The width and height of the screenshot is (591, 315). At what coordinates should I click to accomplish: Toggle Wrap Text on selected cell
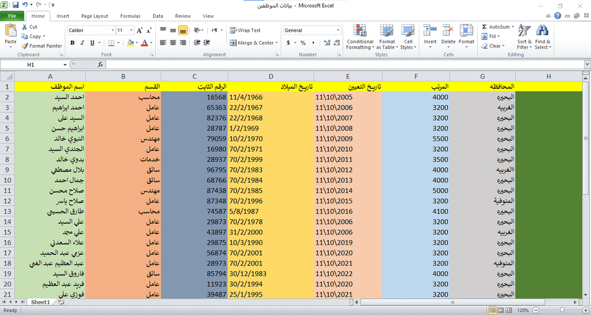pyautogui.click(x=245, y=30)
